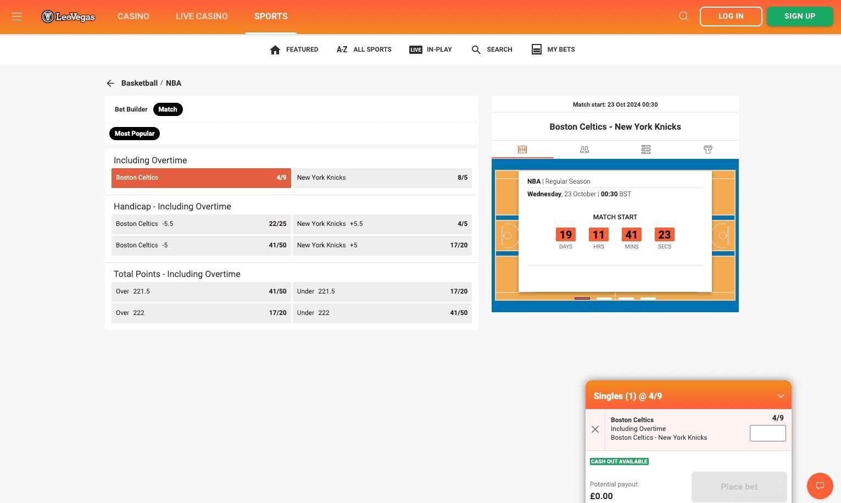This screenshot has height=503, width=841.
Task: Open the Live Casino section
Action: (202, 16)
